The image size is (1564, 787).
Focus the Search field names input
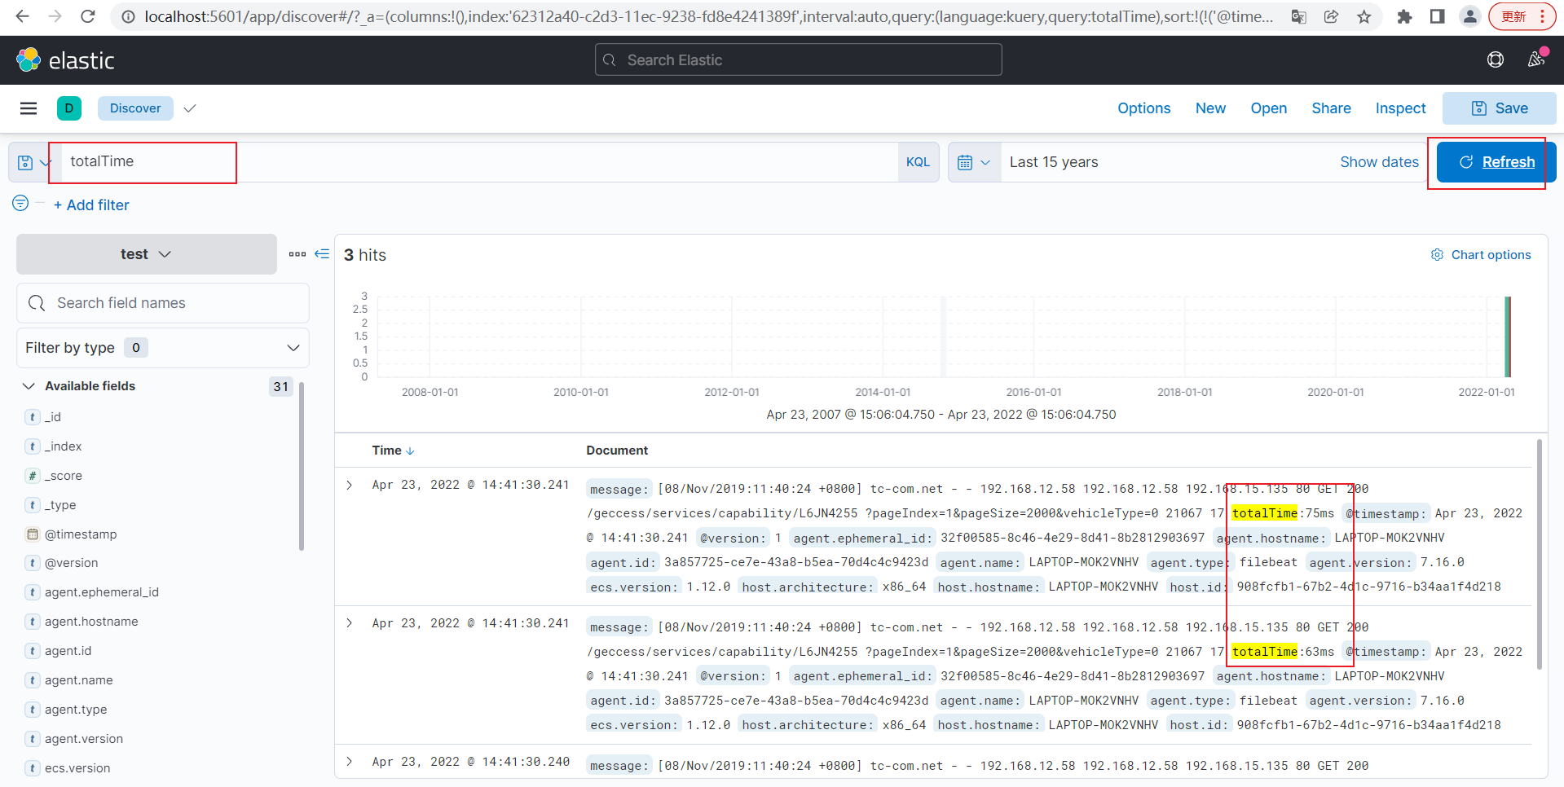pyautogui.click(x=163, y=303)
